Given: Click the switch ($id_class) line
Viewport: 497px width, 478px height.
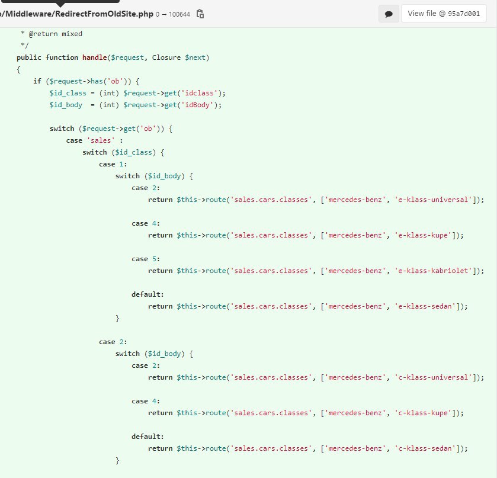Looking at the screenshot, I should [x=123, y=152].
